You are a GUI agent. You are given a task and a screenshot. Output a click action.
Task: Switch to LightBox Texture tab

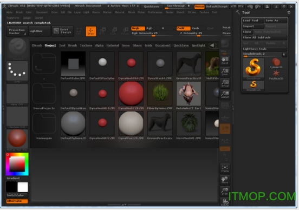[86, 45]
